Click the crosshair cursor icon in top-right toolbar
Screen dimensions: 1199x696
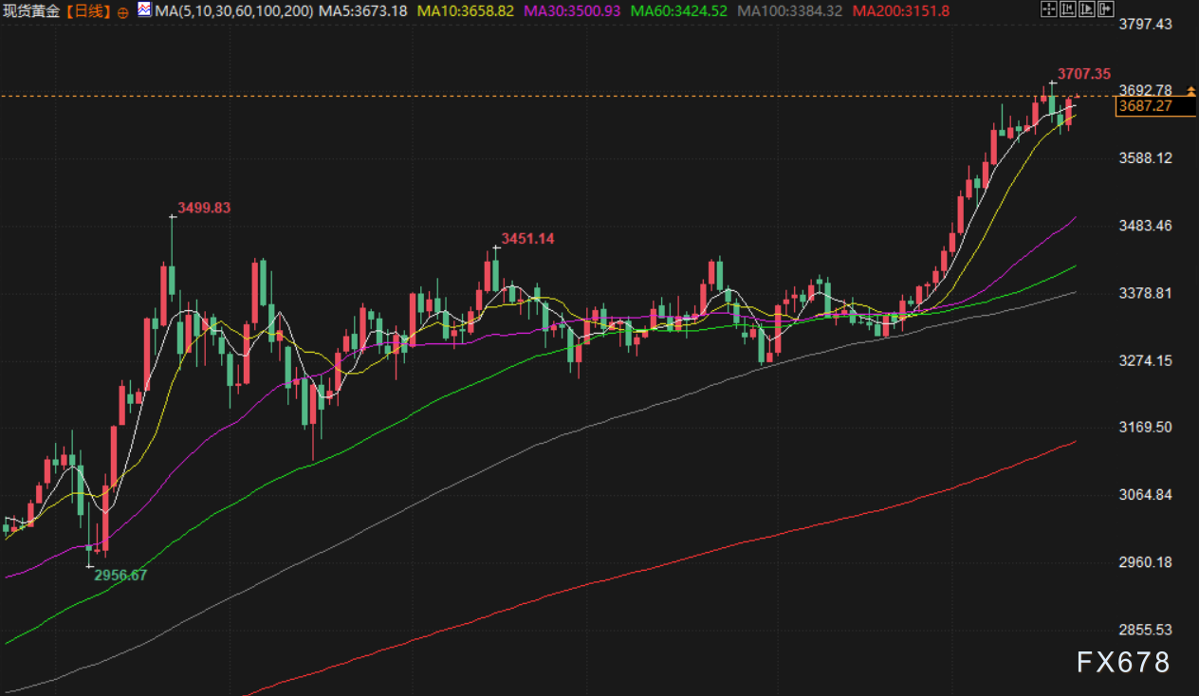click(1048, 10)
